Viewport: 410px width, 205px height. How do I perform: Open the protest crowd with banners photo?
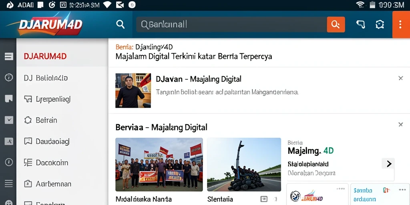[159, 165]
